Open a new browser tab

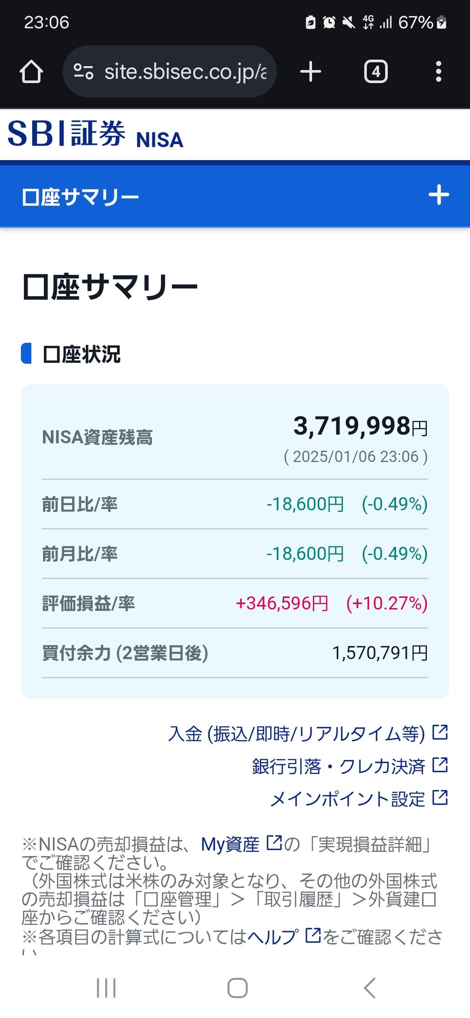point(311,72)
